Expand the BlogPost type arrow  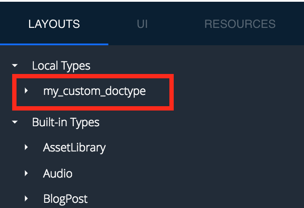[26, 198]
